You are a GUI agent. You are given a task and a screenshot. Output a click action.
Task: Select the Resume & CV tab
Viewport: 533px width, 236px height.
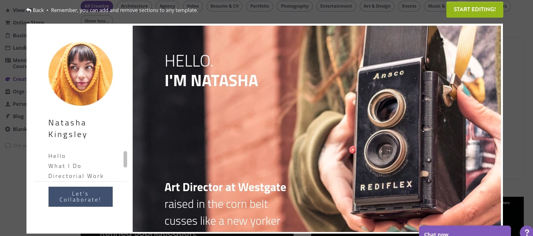click(224, 6)
